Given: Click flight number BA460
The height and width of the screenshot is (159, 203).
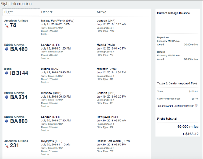Looking at the screenshot, I should click(19, 49).
